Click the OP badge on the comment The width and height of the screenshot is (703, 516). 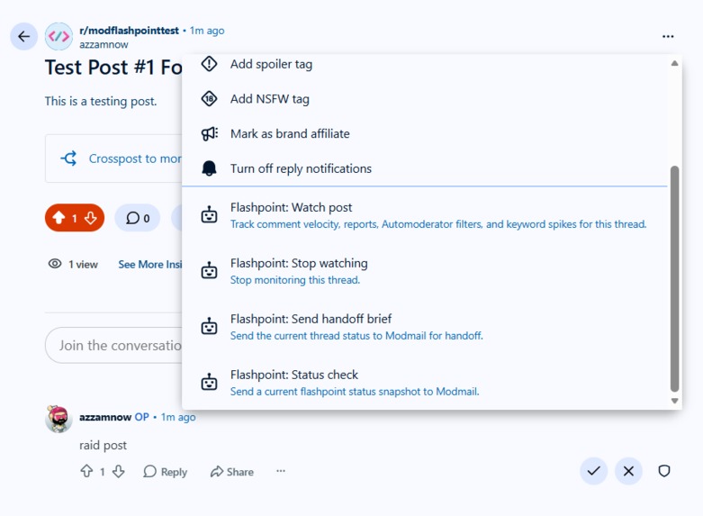[x=141, y=417]
